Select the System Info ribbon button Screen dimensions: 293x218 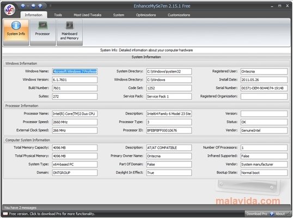(16, 32)
